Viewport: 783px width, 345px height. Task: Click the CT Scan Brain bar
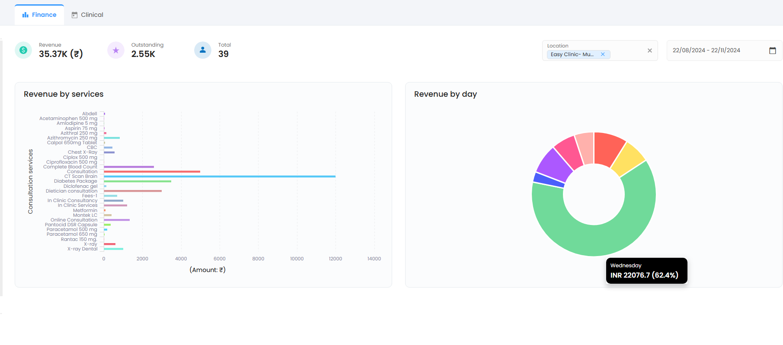click(x=219, y=177)
